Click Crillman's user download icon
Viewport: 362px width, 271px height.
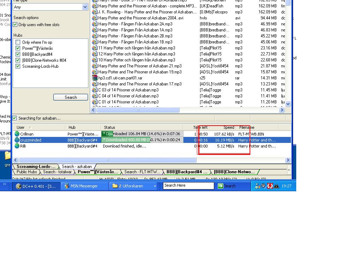17,134
